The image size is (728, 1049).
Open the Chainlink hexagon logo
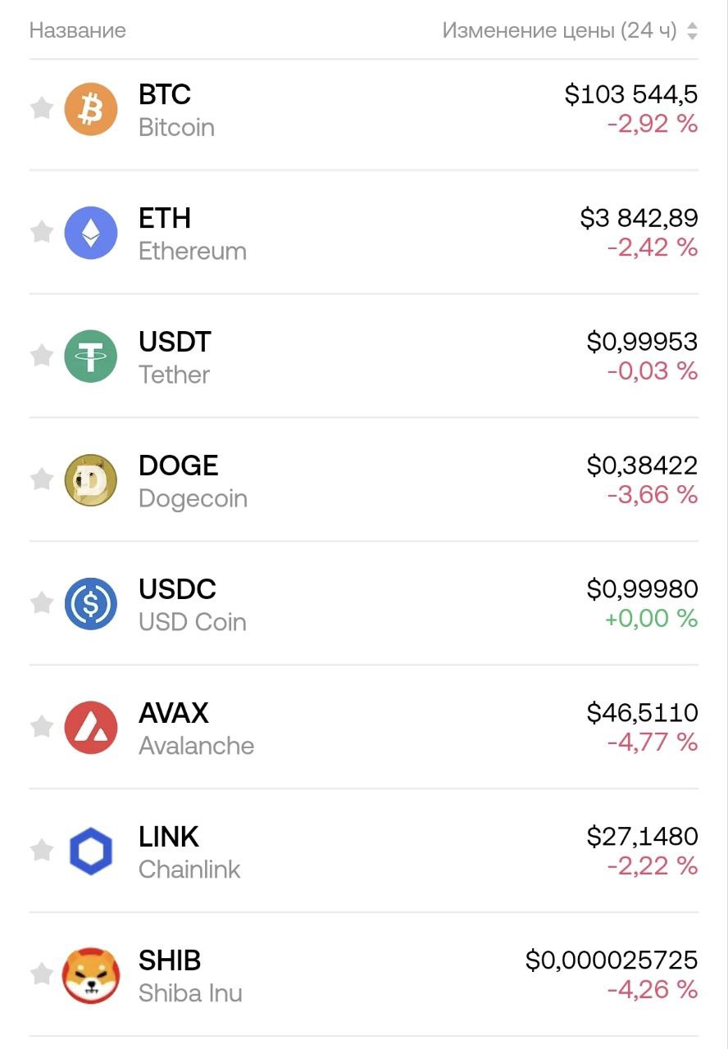point(91,851)
